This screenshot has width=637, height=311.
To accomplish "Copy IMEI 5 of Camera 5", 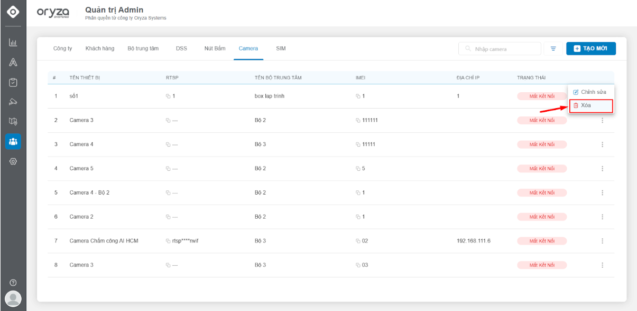I will [358, 169].
